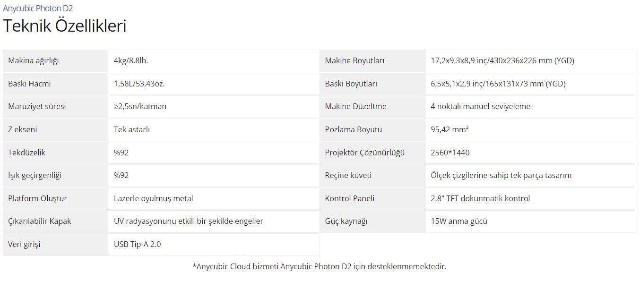640x281 pixels.
Task: Select the USB Tip-A 2.0 value
Action: point(137,244)
